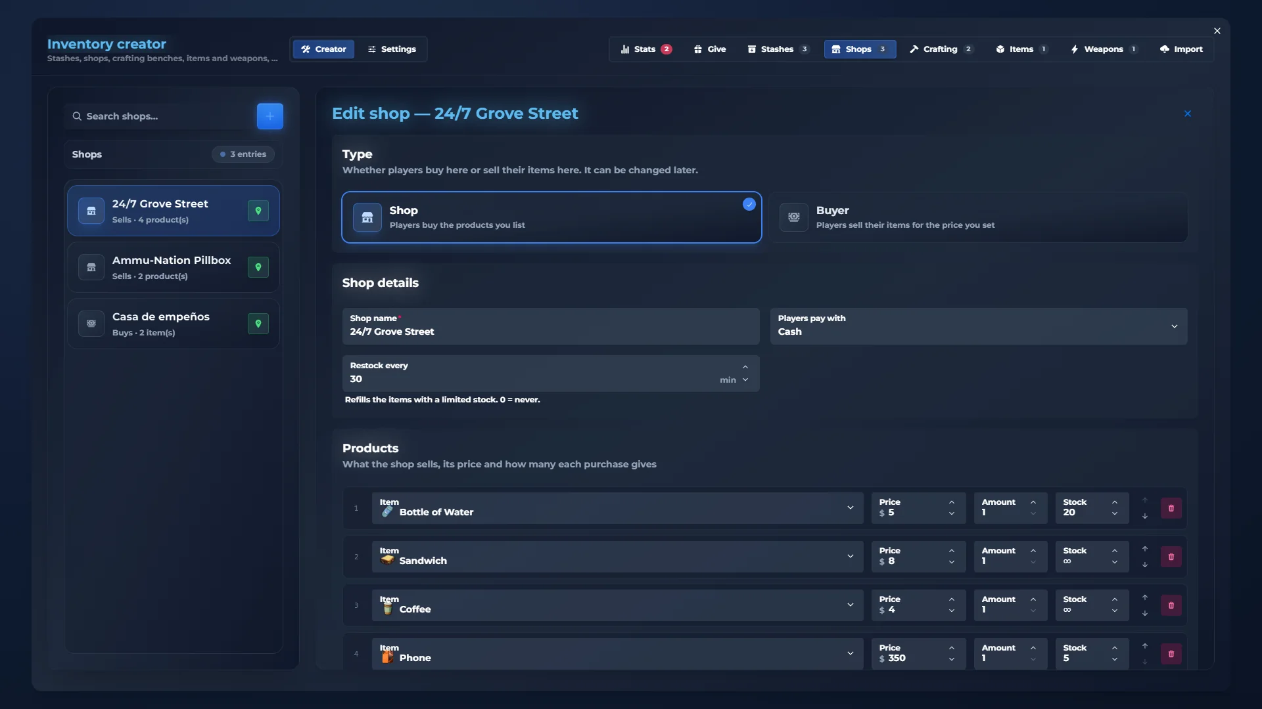This screenshot has height=709, width=1262.
Task: Select the Ammu-Nation Pillbox shop entry
Action: (174, 267)
